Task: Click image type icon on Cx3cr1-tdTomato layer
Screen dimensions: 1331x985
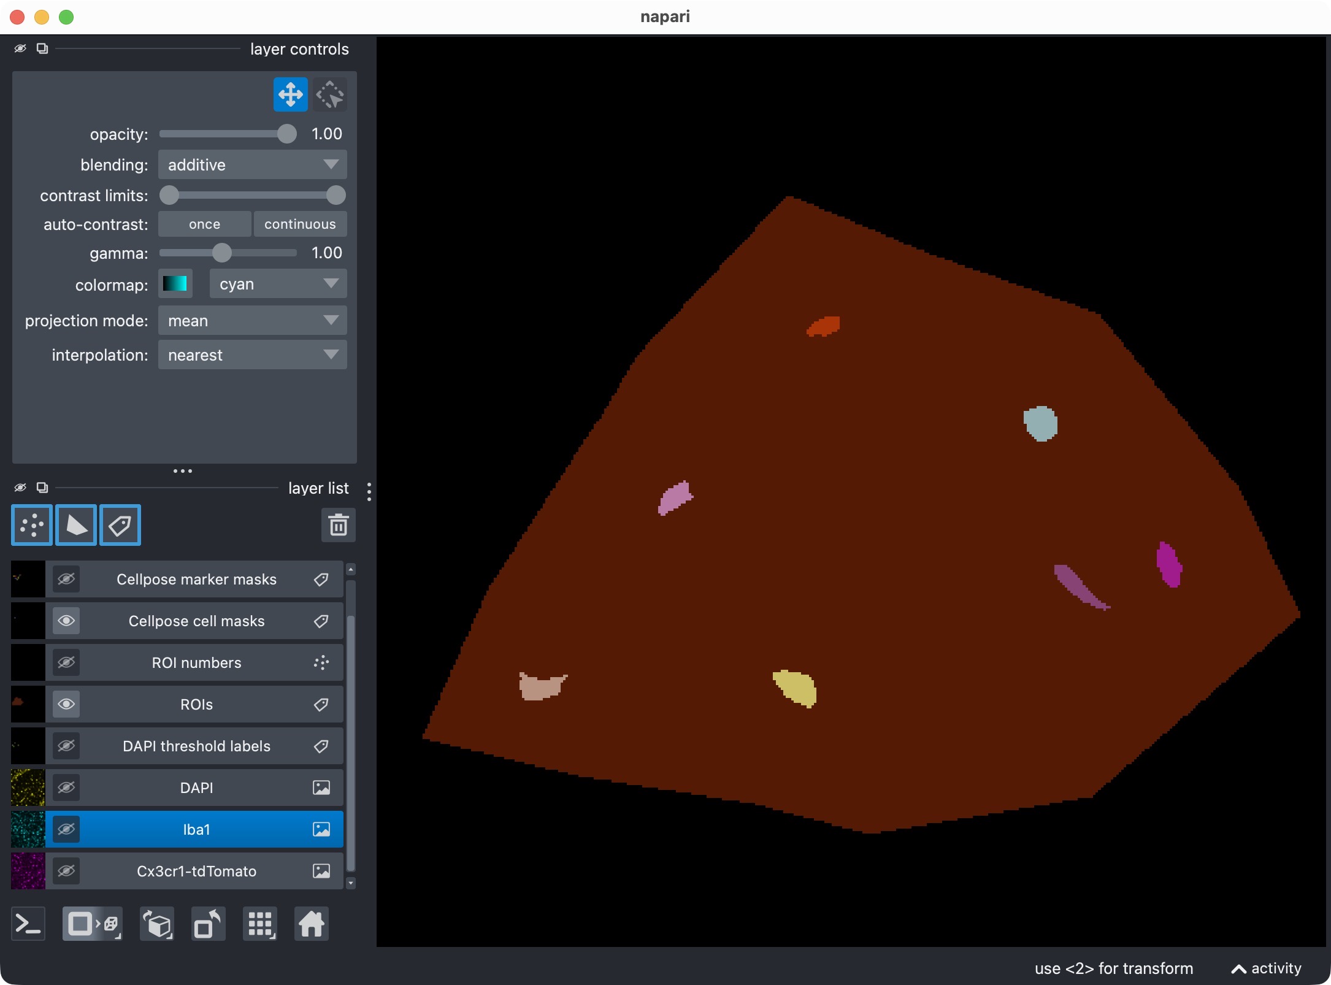Action: [321, 872]
